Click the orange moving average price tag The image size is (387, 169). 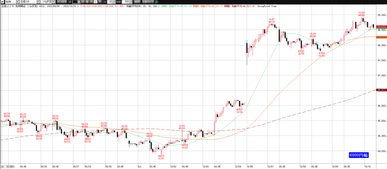click(x=380, y=37)
